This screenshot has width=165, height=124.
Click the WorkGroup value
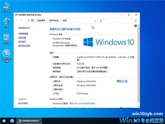coord(82,94)
